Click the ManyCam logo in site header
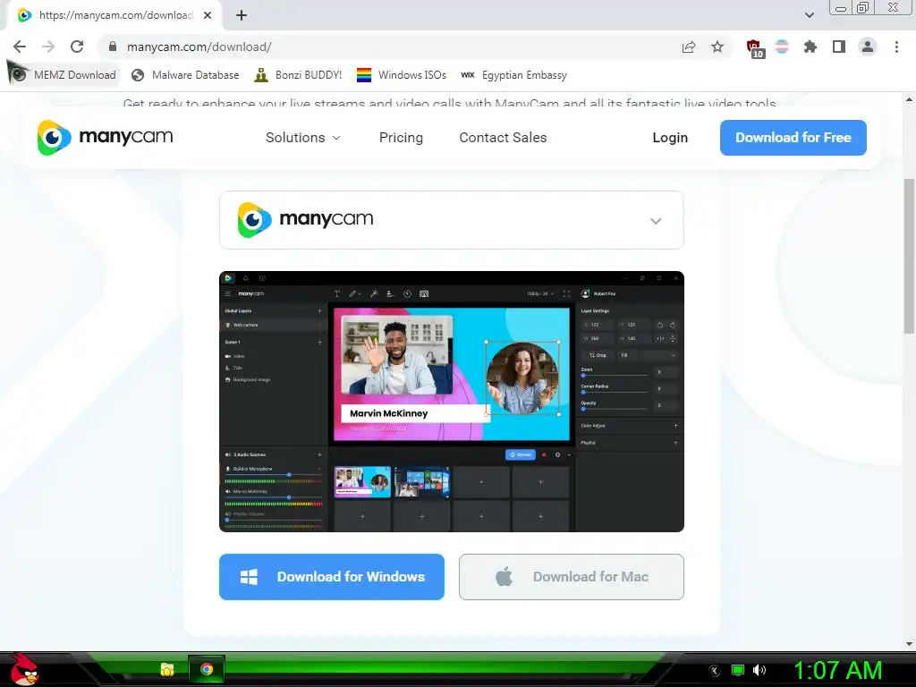This screenshot has height=687, width=916. pos(106,137)
